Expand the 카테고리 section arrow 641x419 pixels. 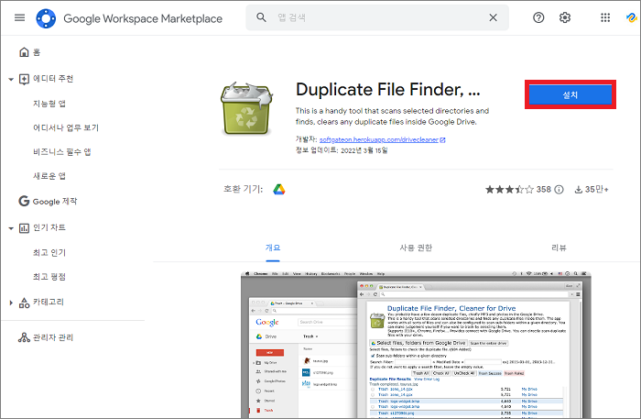11,303
